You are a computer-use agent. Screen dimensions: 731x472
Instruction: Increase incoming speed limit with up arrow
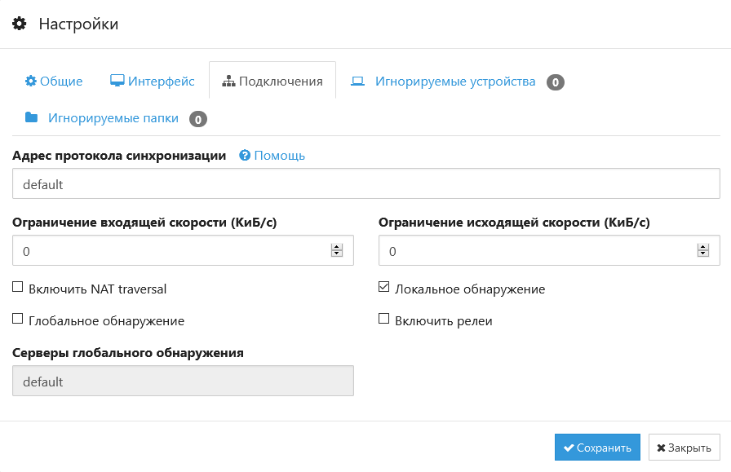click(337, 247)
